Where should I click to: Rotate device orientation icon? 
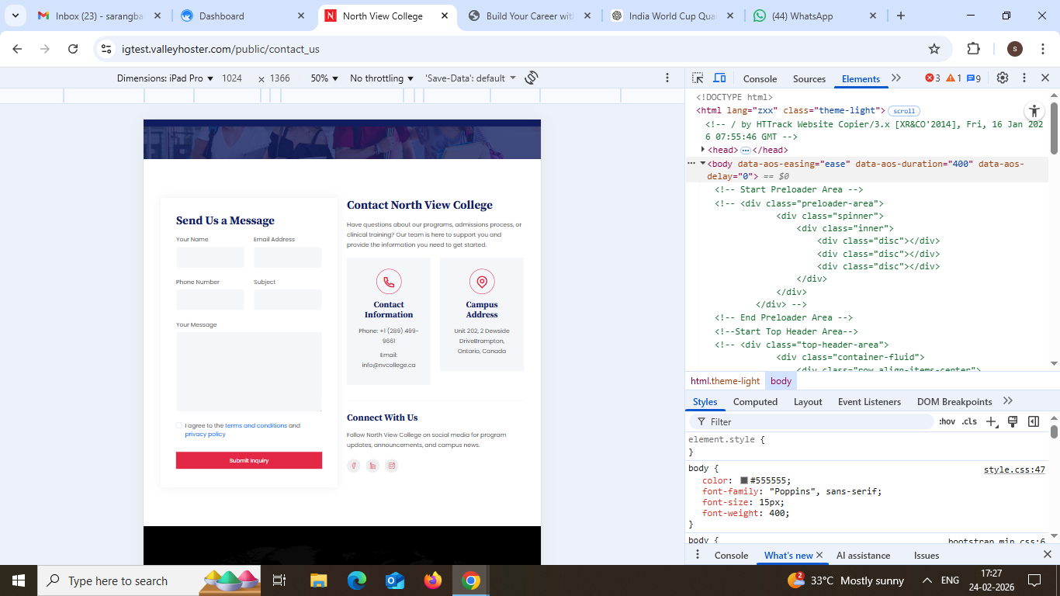[x=532, y=78]
